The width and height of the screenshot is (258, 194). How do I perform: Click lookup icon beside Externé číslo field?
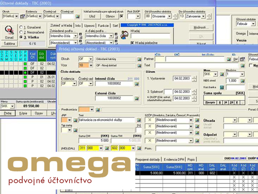(x=137, y=98)
